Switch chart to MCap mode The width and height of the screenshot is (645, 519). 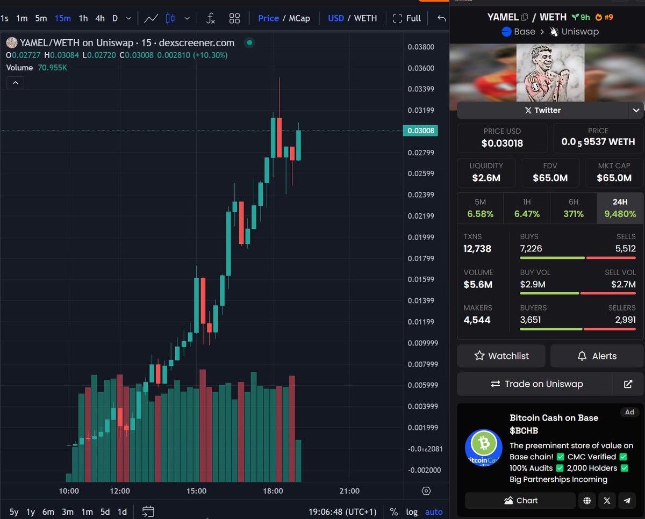pos(299,18)
